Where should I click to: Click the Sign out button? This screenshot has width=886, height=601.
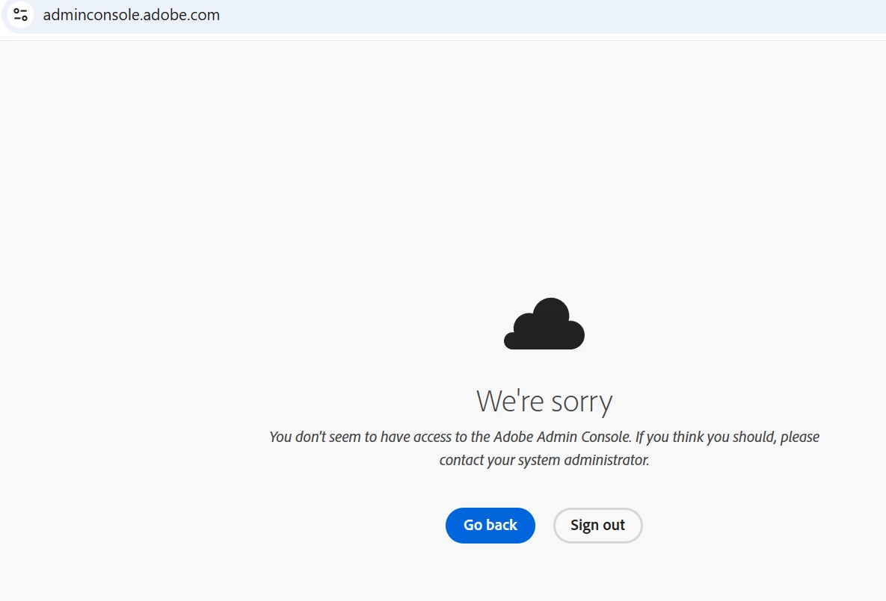click(597, 526)
